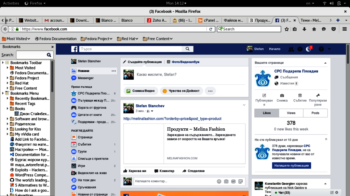Open the friend requests icon

(x=291, y=49)
